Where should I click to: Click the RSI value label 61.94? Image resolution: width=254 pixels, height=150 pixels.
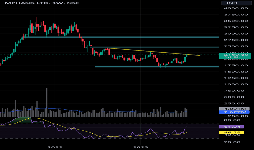231,127
